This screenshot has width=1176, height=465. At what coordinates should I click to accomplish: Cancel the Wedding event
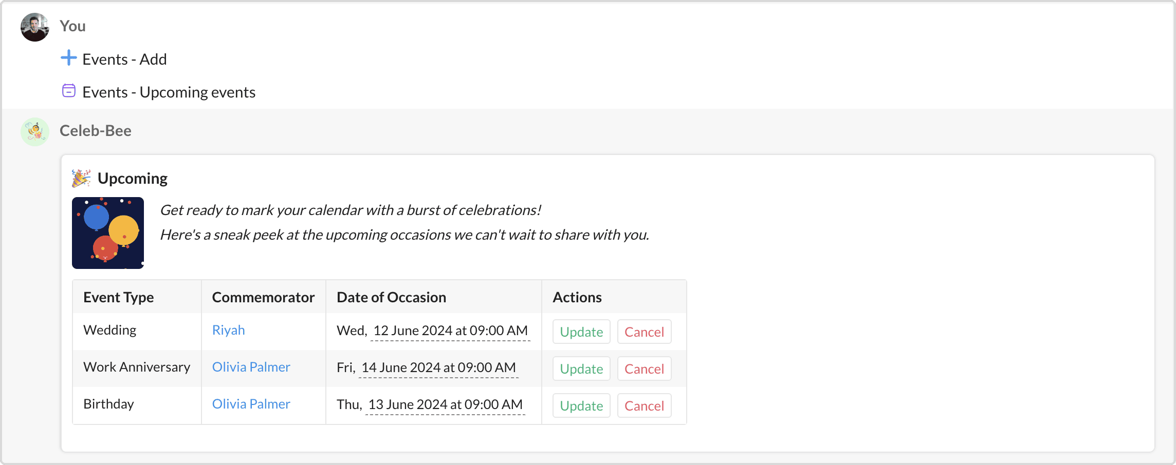pos(644,332)
